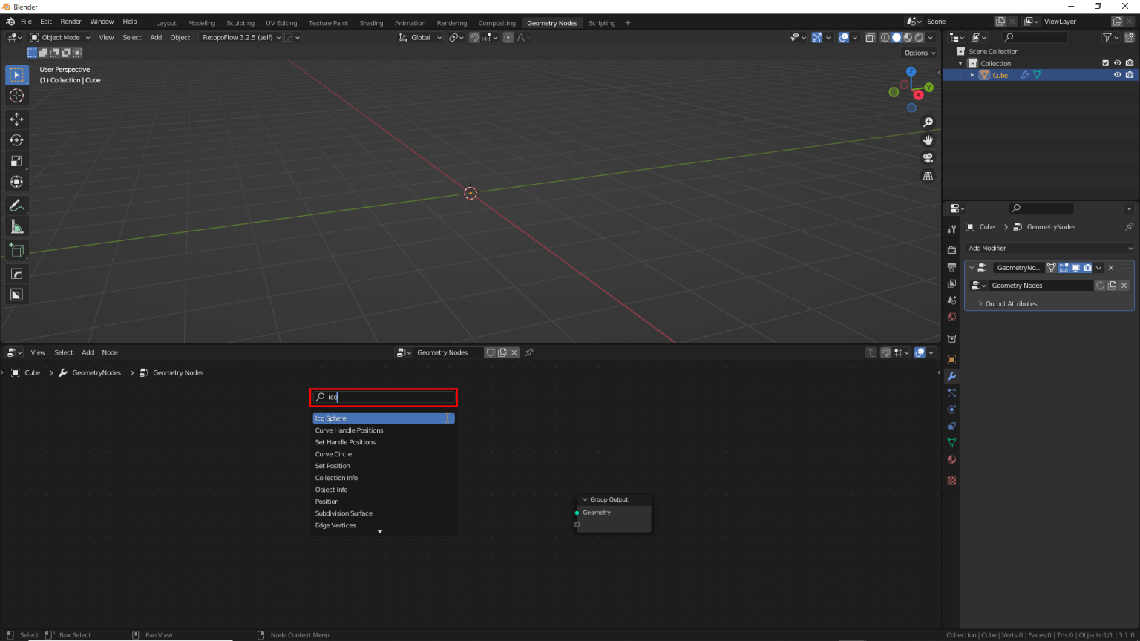Open the Material Properties tab (sphere icon)
The image size is (1140, 641).
pos(952,459)
